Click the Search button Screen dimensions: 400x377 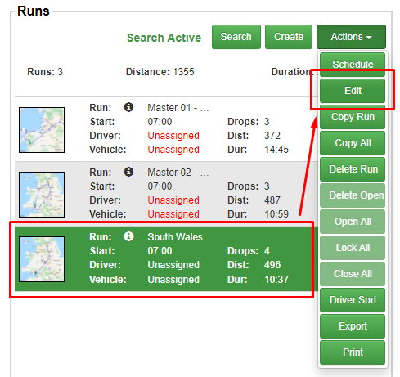tap(236, 37)
